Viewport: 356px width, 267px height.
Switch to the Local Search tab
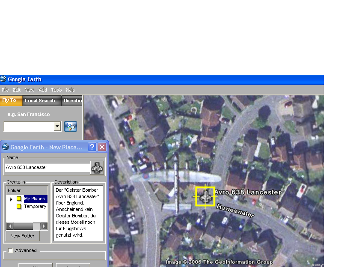(42, 101)
